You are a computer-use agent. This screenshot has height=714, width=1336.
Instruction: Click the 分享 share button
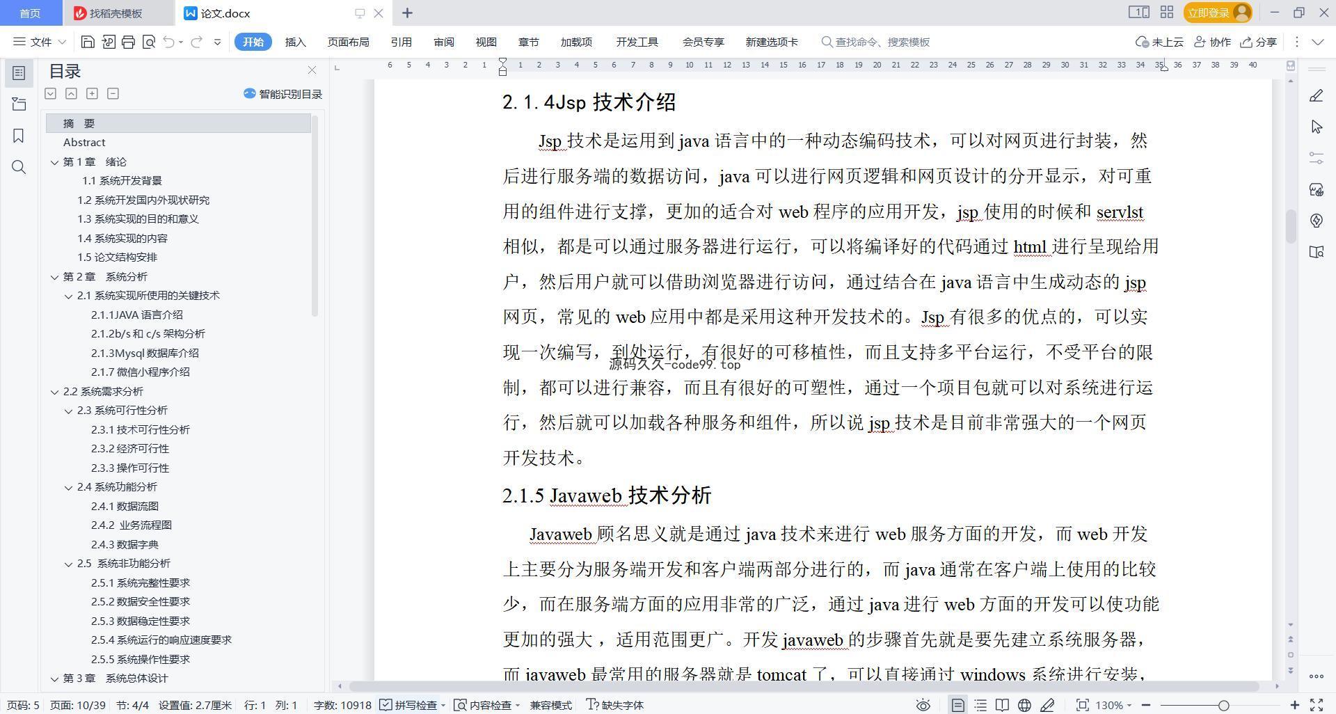click(x=1258, y=42)
